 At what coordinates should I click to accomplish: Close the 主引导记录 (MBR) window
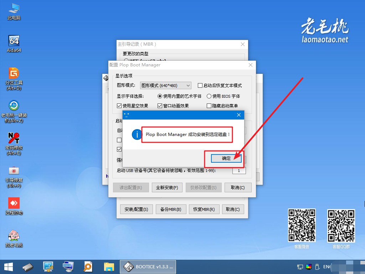click(242, 44)
